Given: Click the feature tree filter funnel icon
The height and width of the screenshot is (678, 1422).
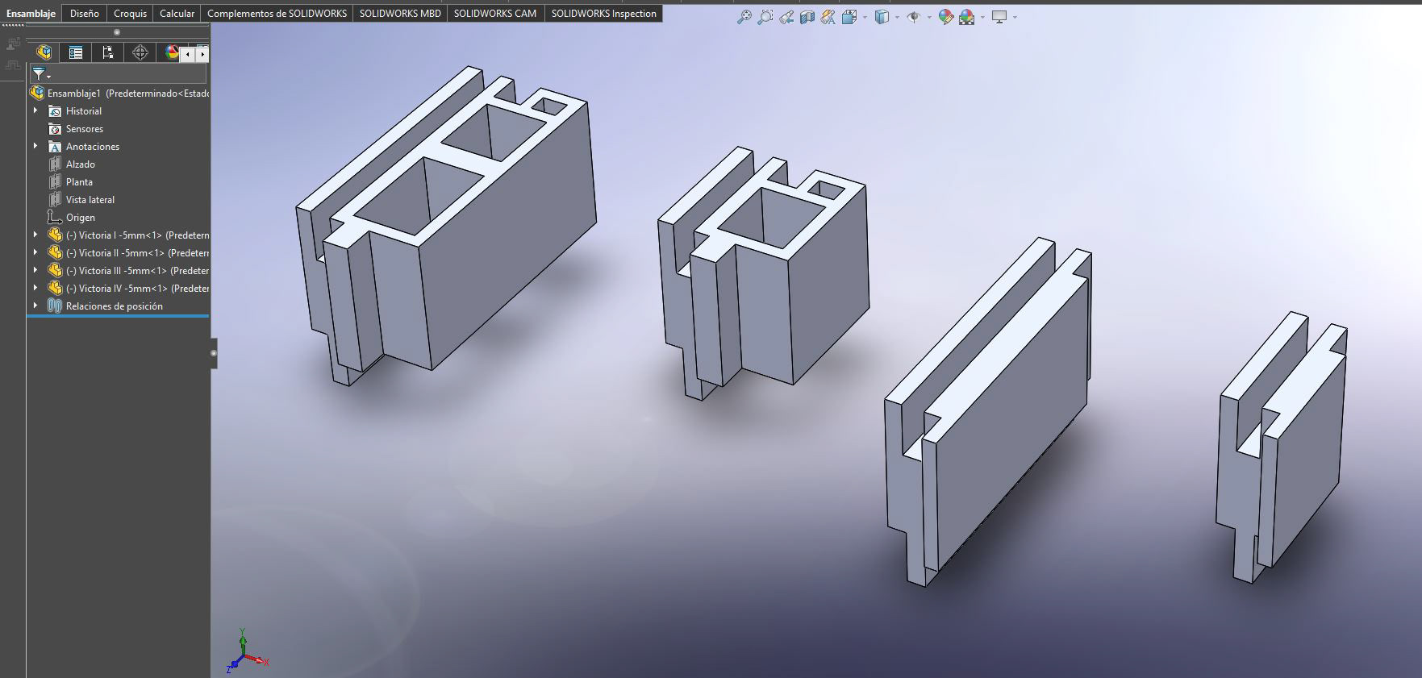Looking at the screenshot, I should tap(40, 74).
